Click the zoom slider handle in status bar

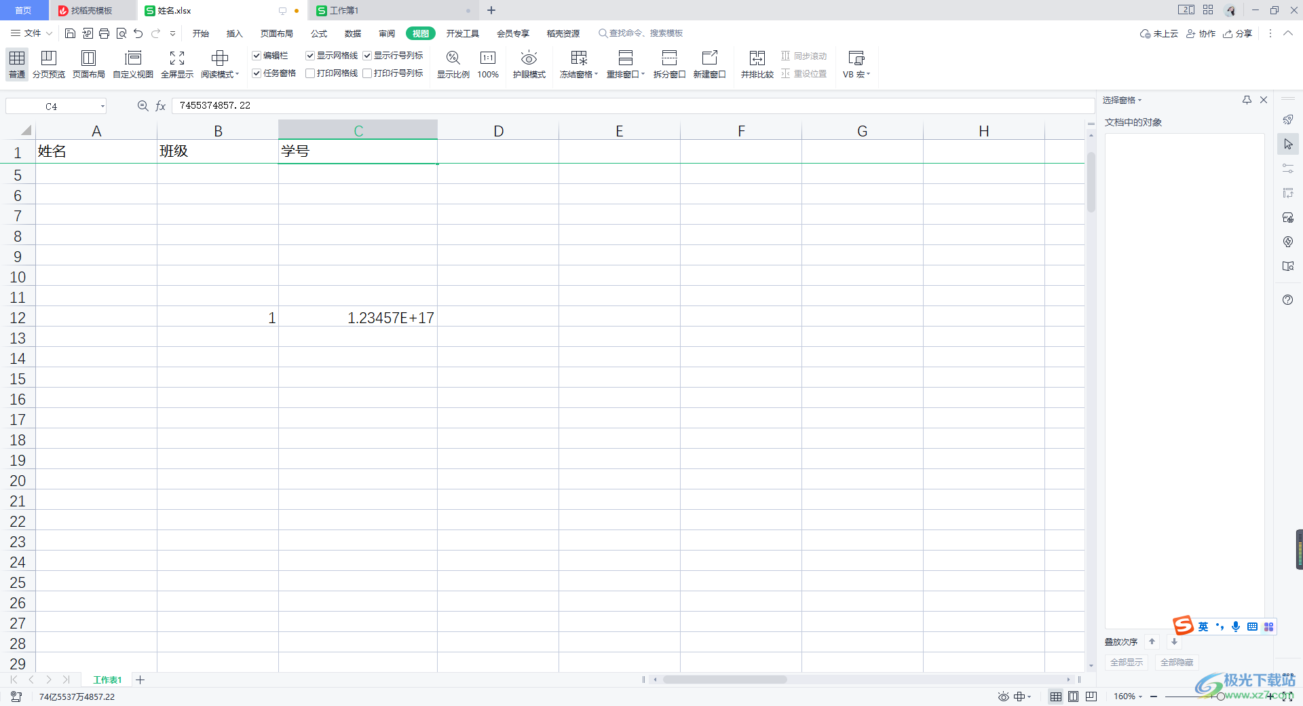(1220, 696)
